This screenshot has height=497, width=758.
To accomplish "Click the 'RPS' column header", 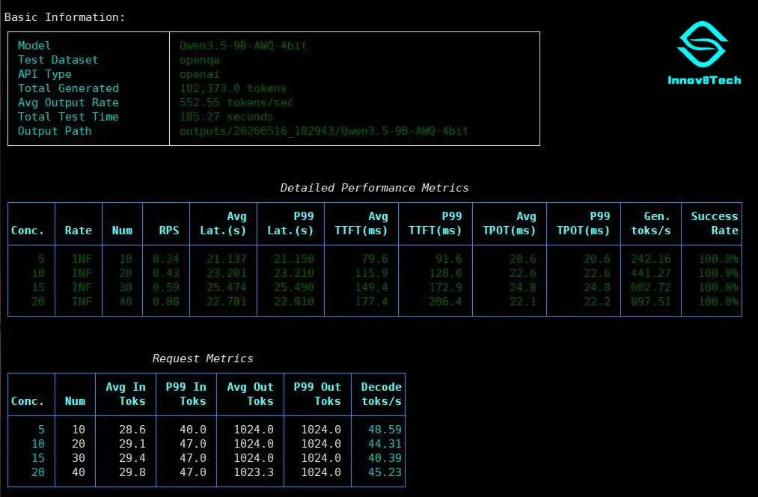I will pyautogui.click(x=169, y=231).
